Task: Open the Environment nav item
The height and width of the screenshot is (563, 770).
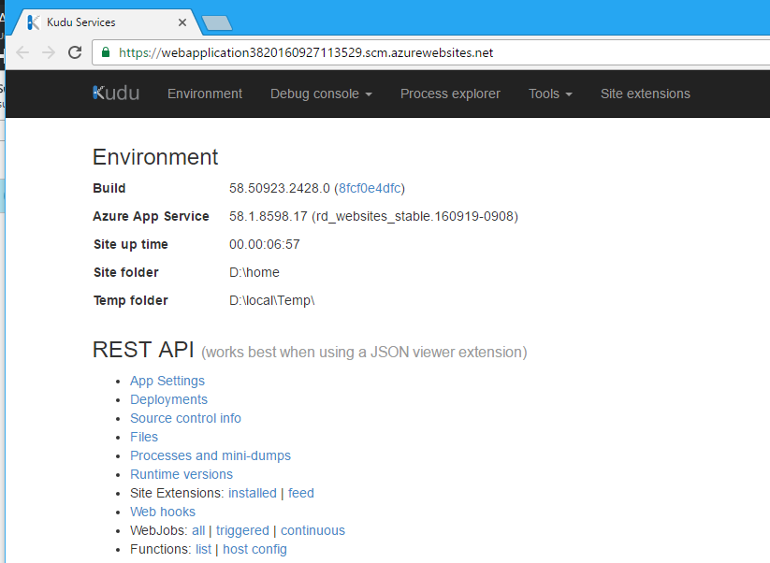Action: (205, 94)
